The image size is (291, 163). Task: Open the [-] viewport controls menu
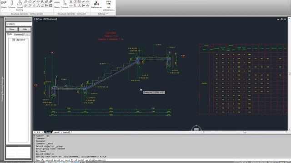click(x=35, y=19)
